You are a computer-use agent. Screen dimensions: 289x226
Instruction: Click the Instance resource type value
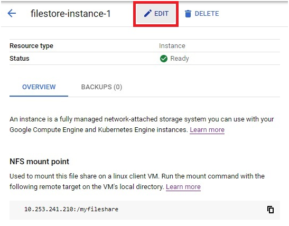[x=172, y=46]
